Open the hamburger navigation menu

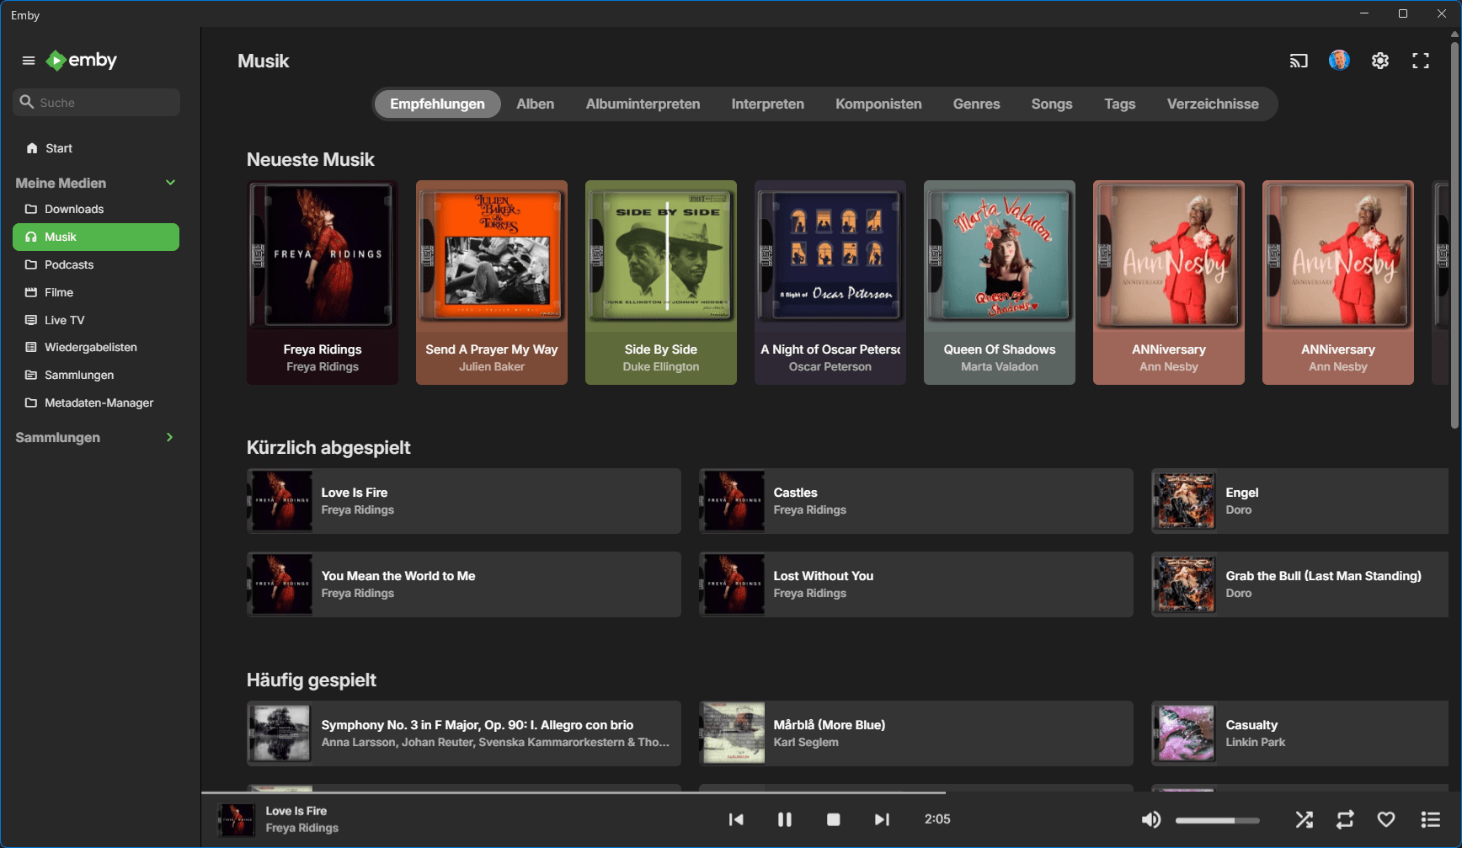point(29,61)
